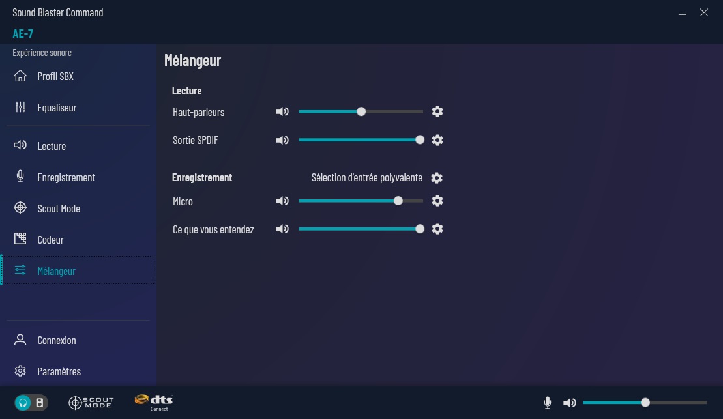Adjust the Micro level slider
The width and height of the screenshot is (723, 419).
pyautogui.click(x=361, y=201)
